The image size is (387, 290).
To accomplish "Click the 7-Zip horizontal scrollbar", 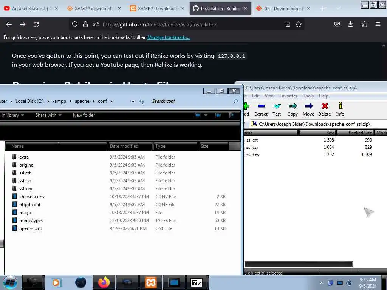I will 299,264.
